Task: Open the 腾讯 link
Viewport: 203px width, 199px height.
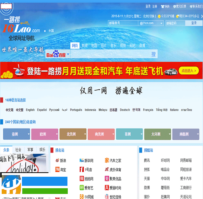Action: click(x=147, y=161)
